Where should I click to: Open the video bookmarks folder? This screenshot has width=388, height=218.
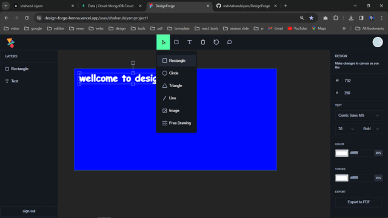point(12,28)
